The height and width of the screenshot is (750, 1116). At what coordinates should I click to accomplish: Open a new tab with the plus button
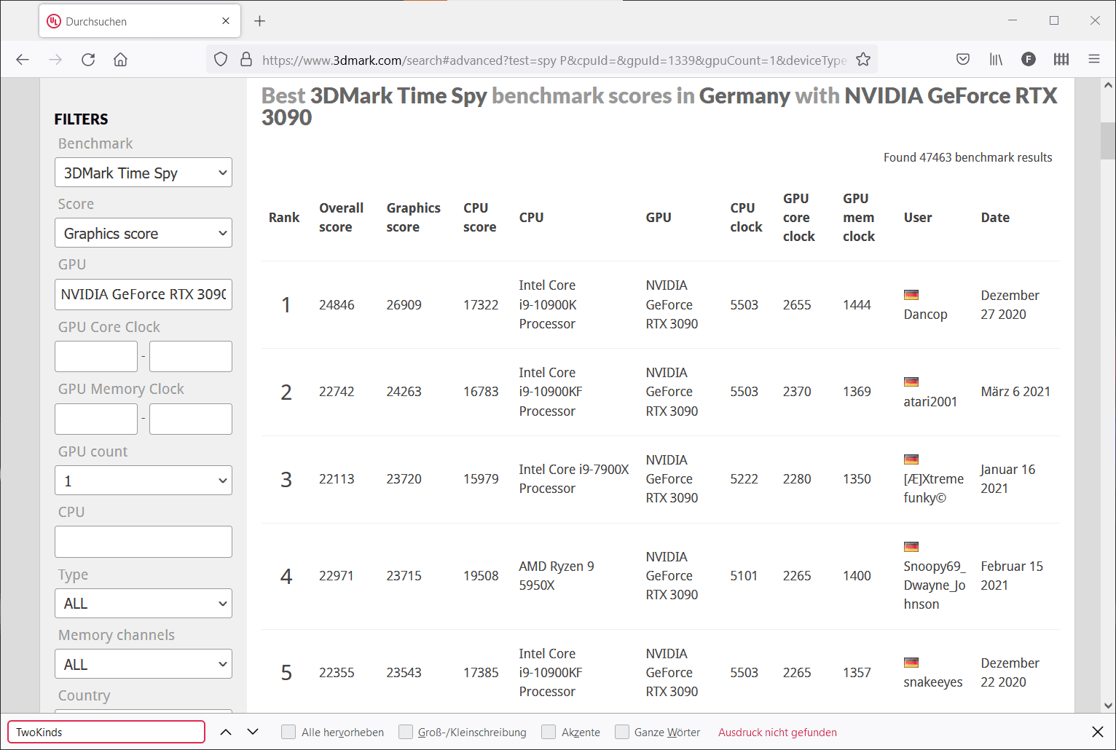[x=259, y=21]
